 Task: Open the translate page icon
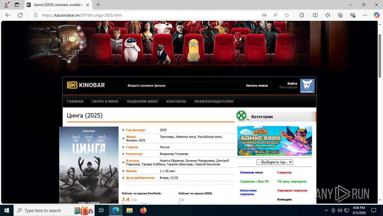[264, 15]
